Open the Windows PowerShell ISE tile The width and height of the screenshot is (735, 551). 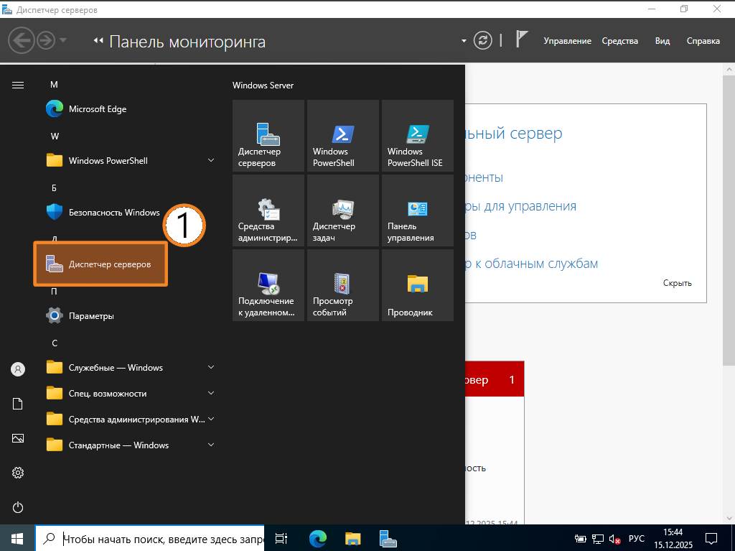[417, 136]
